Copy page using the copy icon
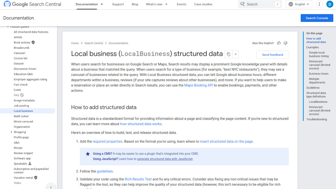336x189 pixels. pos(229,54)
